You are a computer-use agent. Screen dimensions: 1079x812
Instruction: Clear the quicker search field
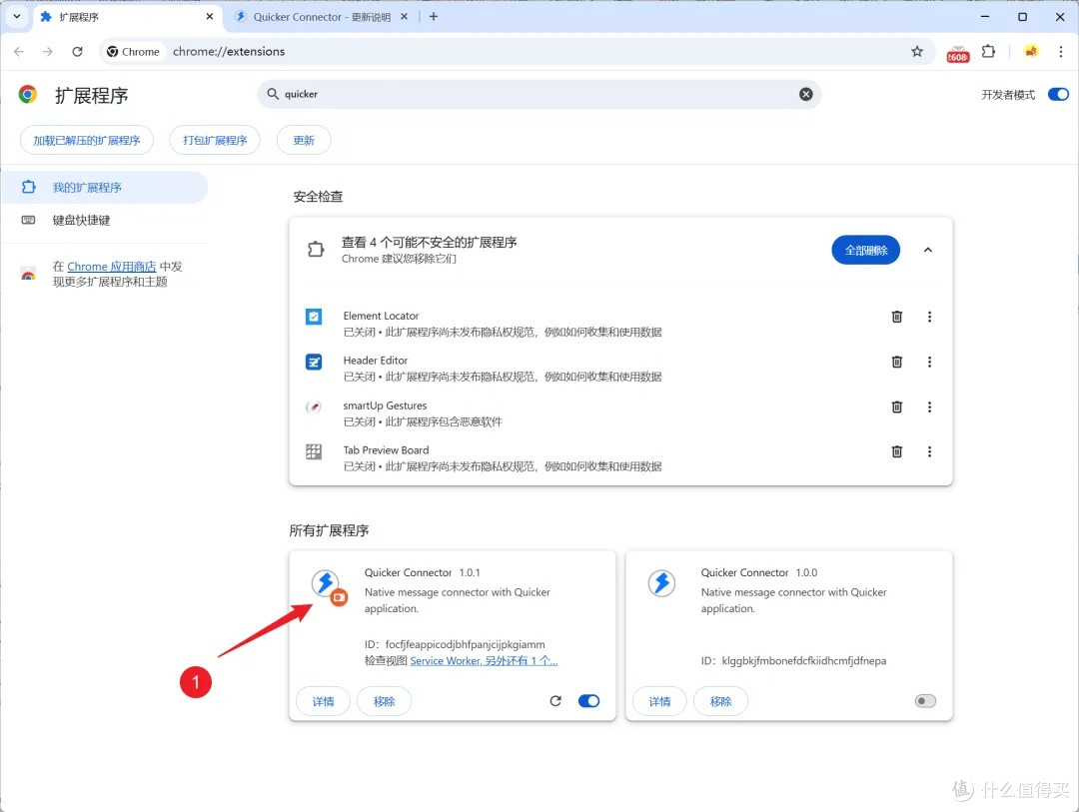(806, 94)
